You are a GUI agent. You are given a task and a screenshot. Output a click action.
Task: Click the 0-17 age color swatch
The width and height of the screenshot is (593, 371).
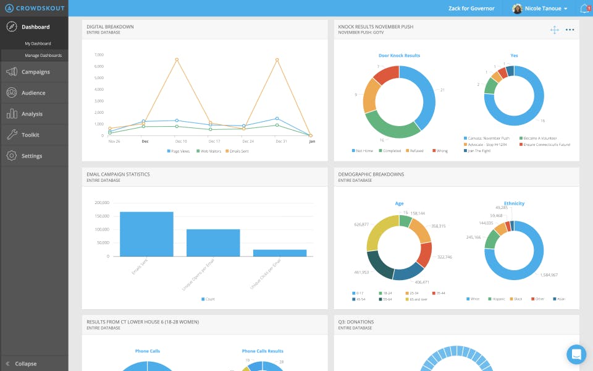[x=353, y=293]
